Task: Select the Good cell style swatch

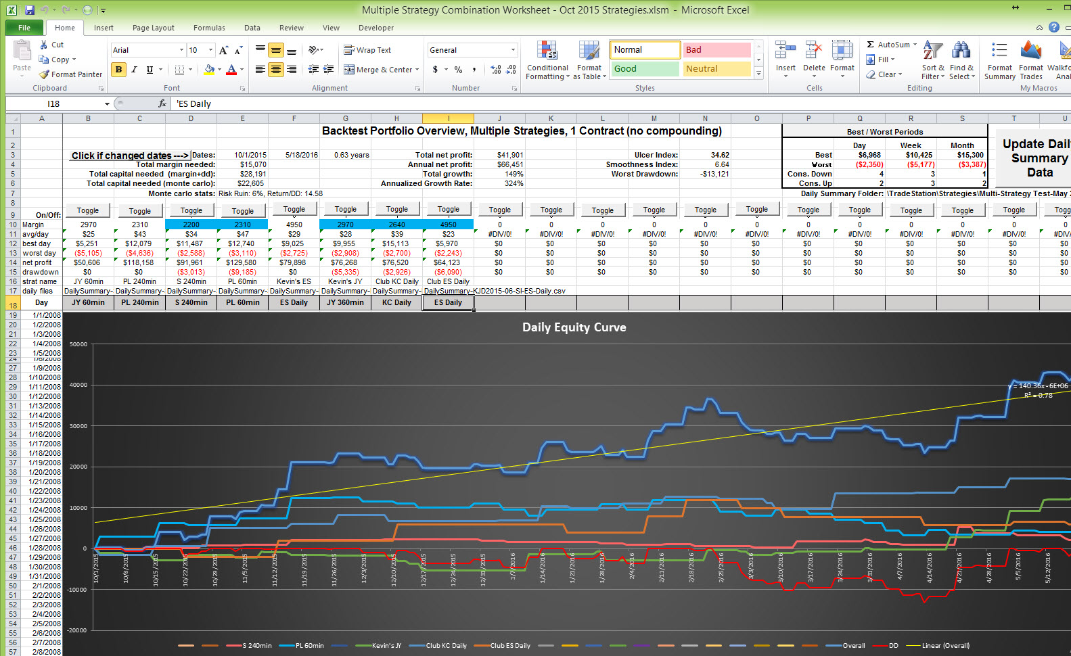Action: 645,69
